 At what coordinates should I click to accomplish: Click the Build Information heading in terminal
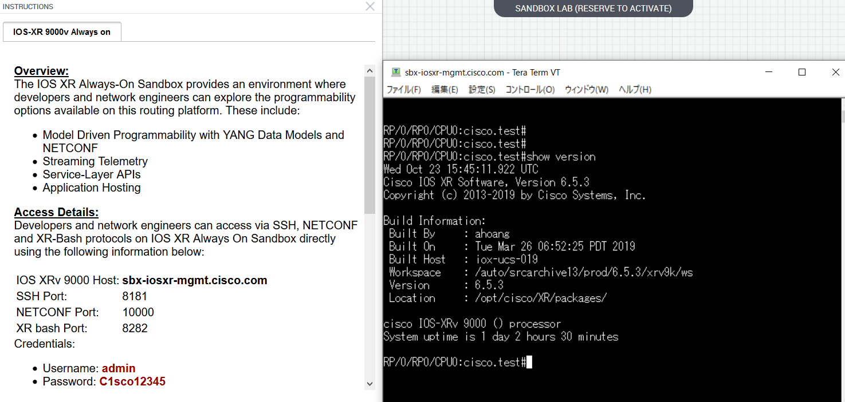point(435,221)
